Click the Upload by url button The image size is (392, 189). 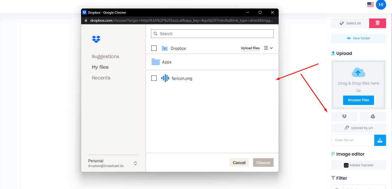coord(358,128)
